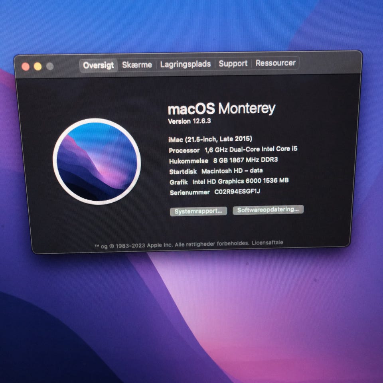Click the Version 12.6.3 text

[x=189, y=121]
